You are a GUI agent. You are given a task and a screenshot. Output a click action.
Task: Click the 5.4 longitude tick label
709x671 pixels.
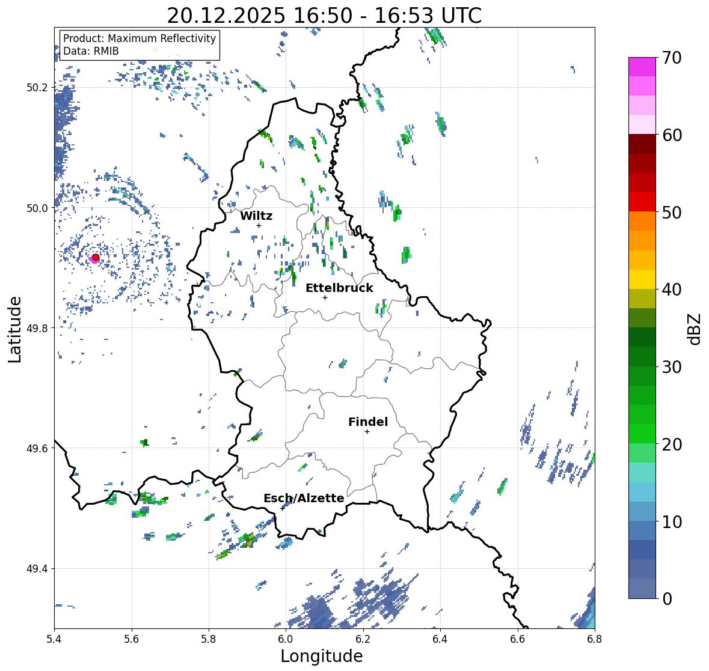(54, 639)
